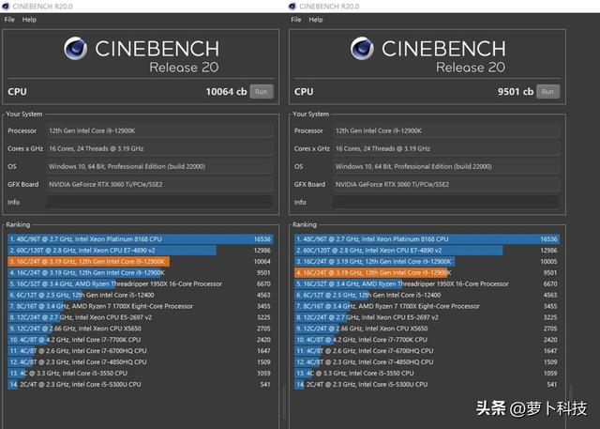Click 10064 cb score in left window
Viewport: 600px width, 429px height.
(x=226, y=92)
